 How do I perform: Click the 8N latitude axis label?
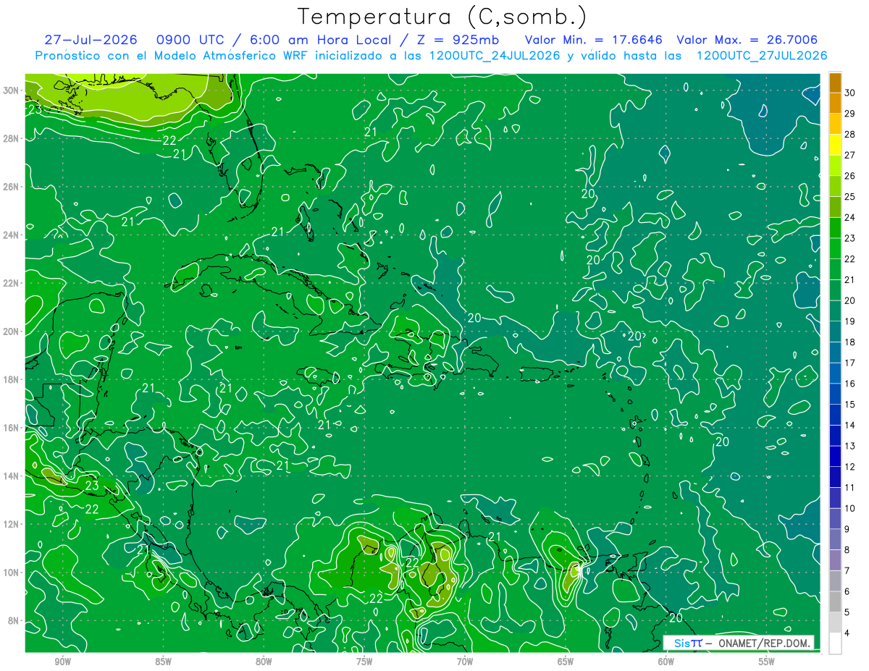click(14, 620)
